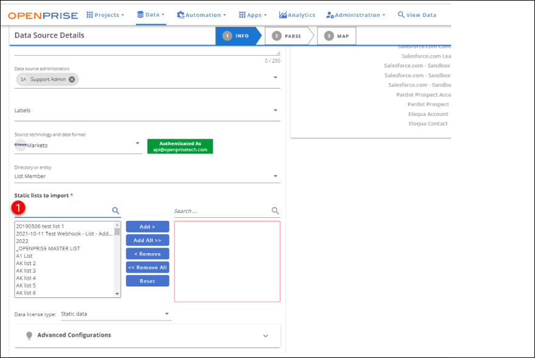Select 'A1 List' entry
The image size is (535, 358).
tap(24, 256)
